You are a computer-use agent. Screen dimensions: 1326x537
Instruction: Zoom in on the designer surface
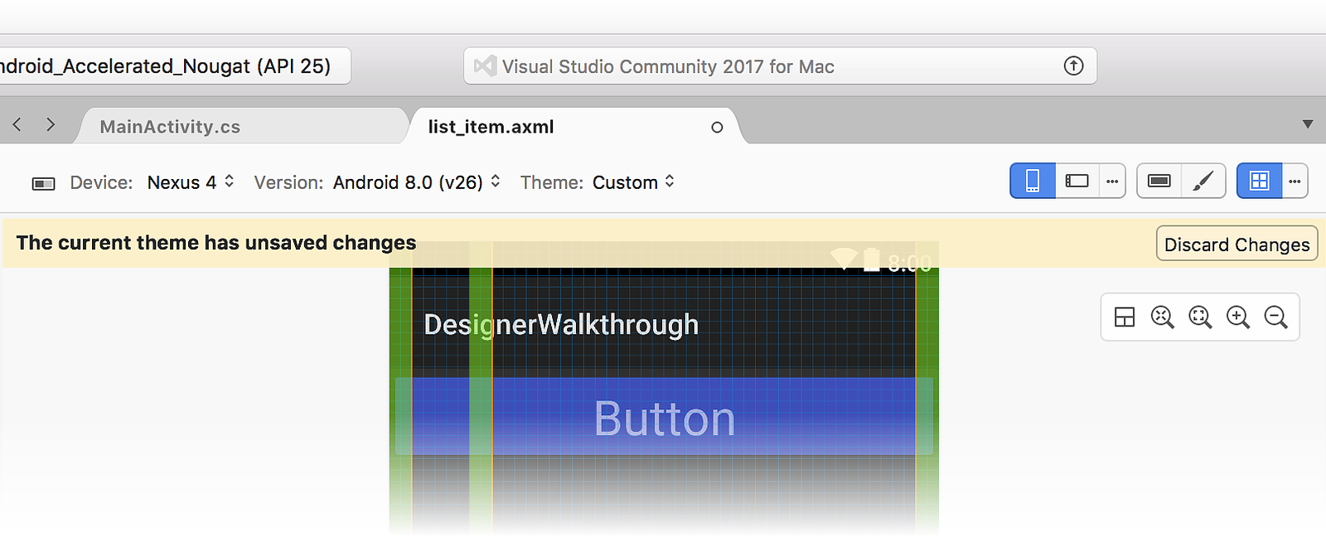pos(1238,317)
